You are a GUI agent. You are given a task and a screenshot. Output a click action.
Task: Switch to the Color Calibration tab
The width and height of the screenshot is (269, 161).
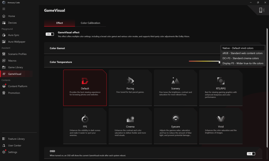(x=90, y=23)
